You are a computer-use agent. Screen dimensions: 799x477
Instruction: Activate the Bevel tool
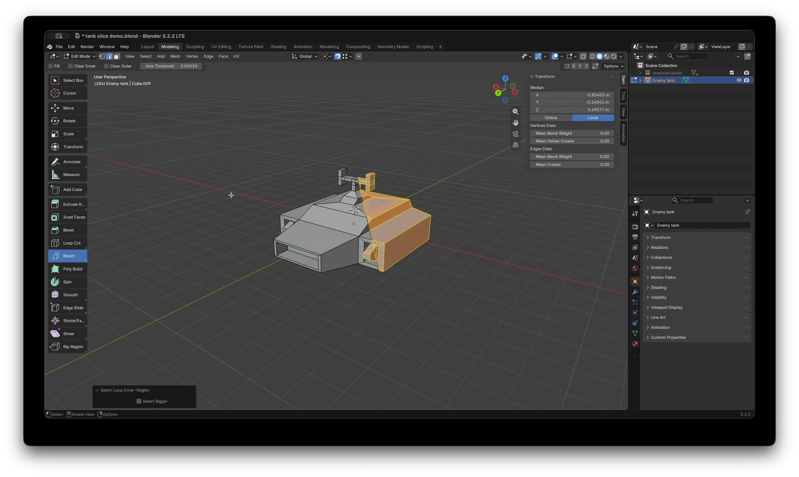pos(68,230)
